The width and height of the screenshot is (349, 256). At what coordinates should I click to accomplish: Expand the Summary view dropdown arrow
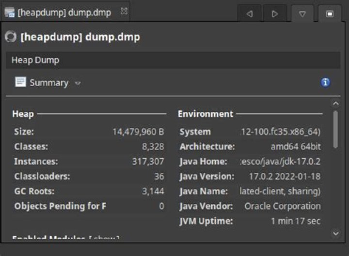point(78,83)
